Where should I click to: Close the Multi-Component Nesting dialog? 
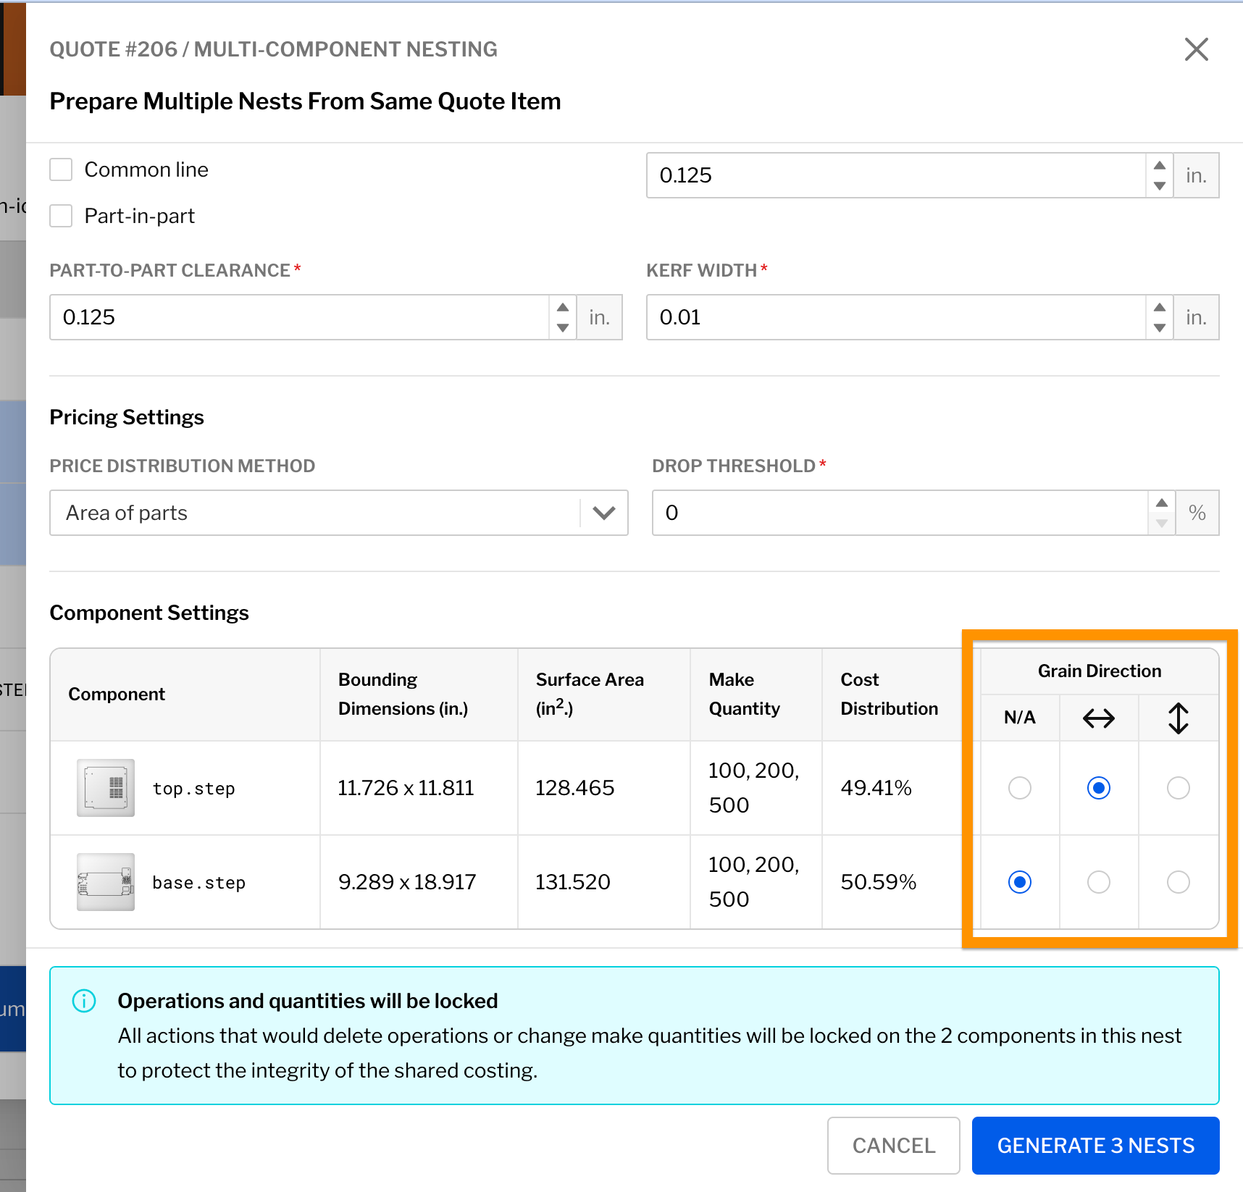[x=1195, y=49]
